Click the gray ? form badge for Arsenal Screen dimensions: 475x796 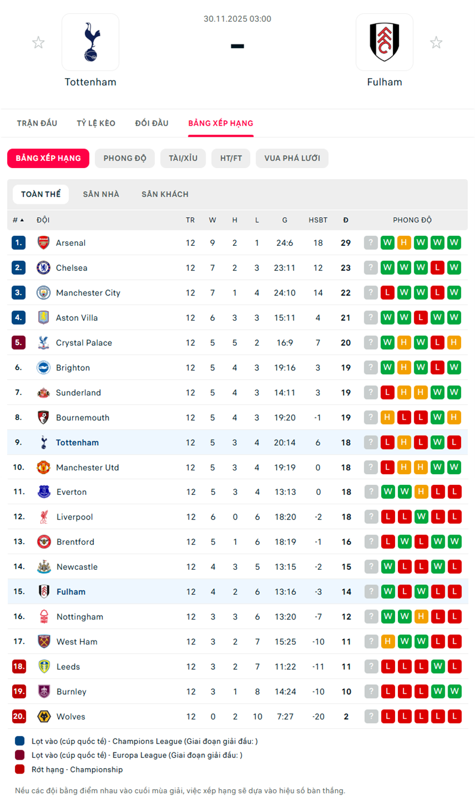(370, 243)
